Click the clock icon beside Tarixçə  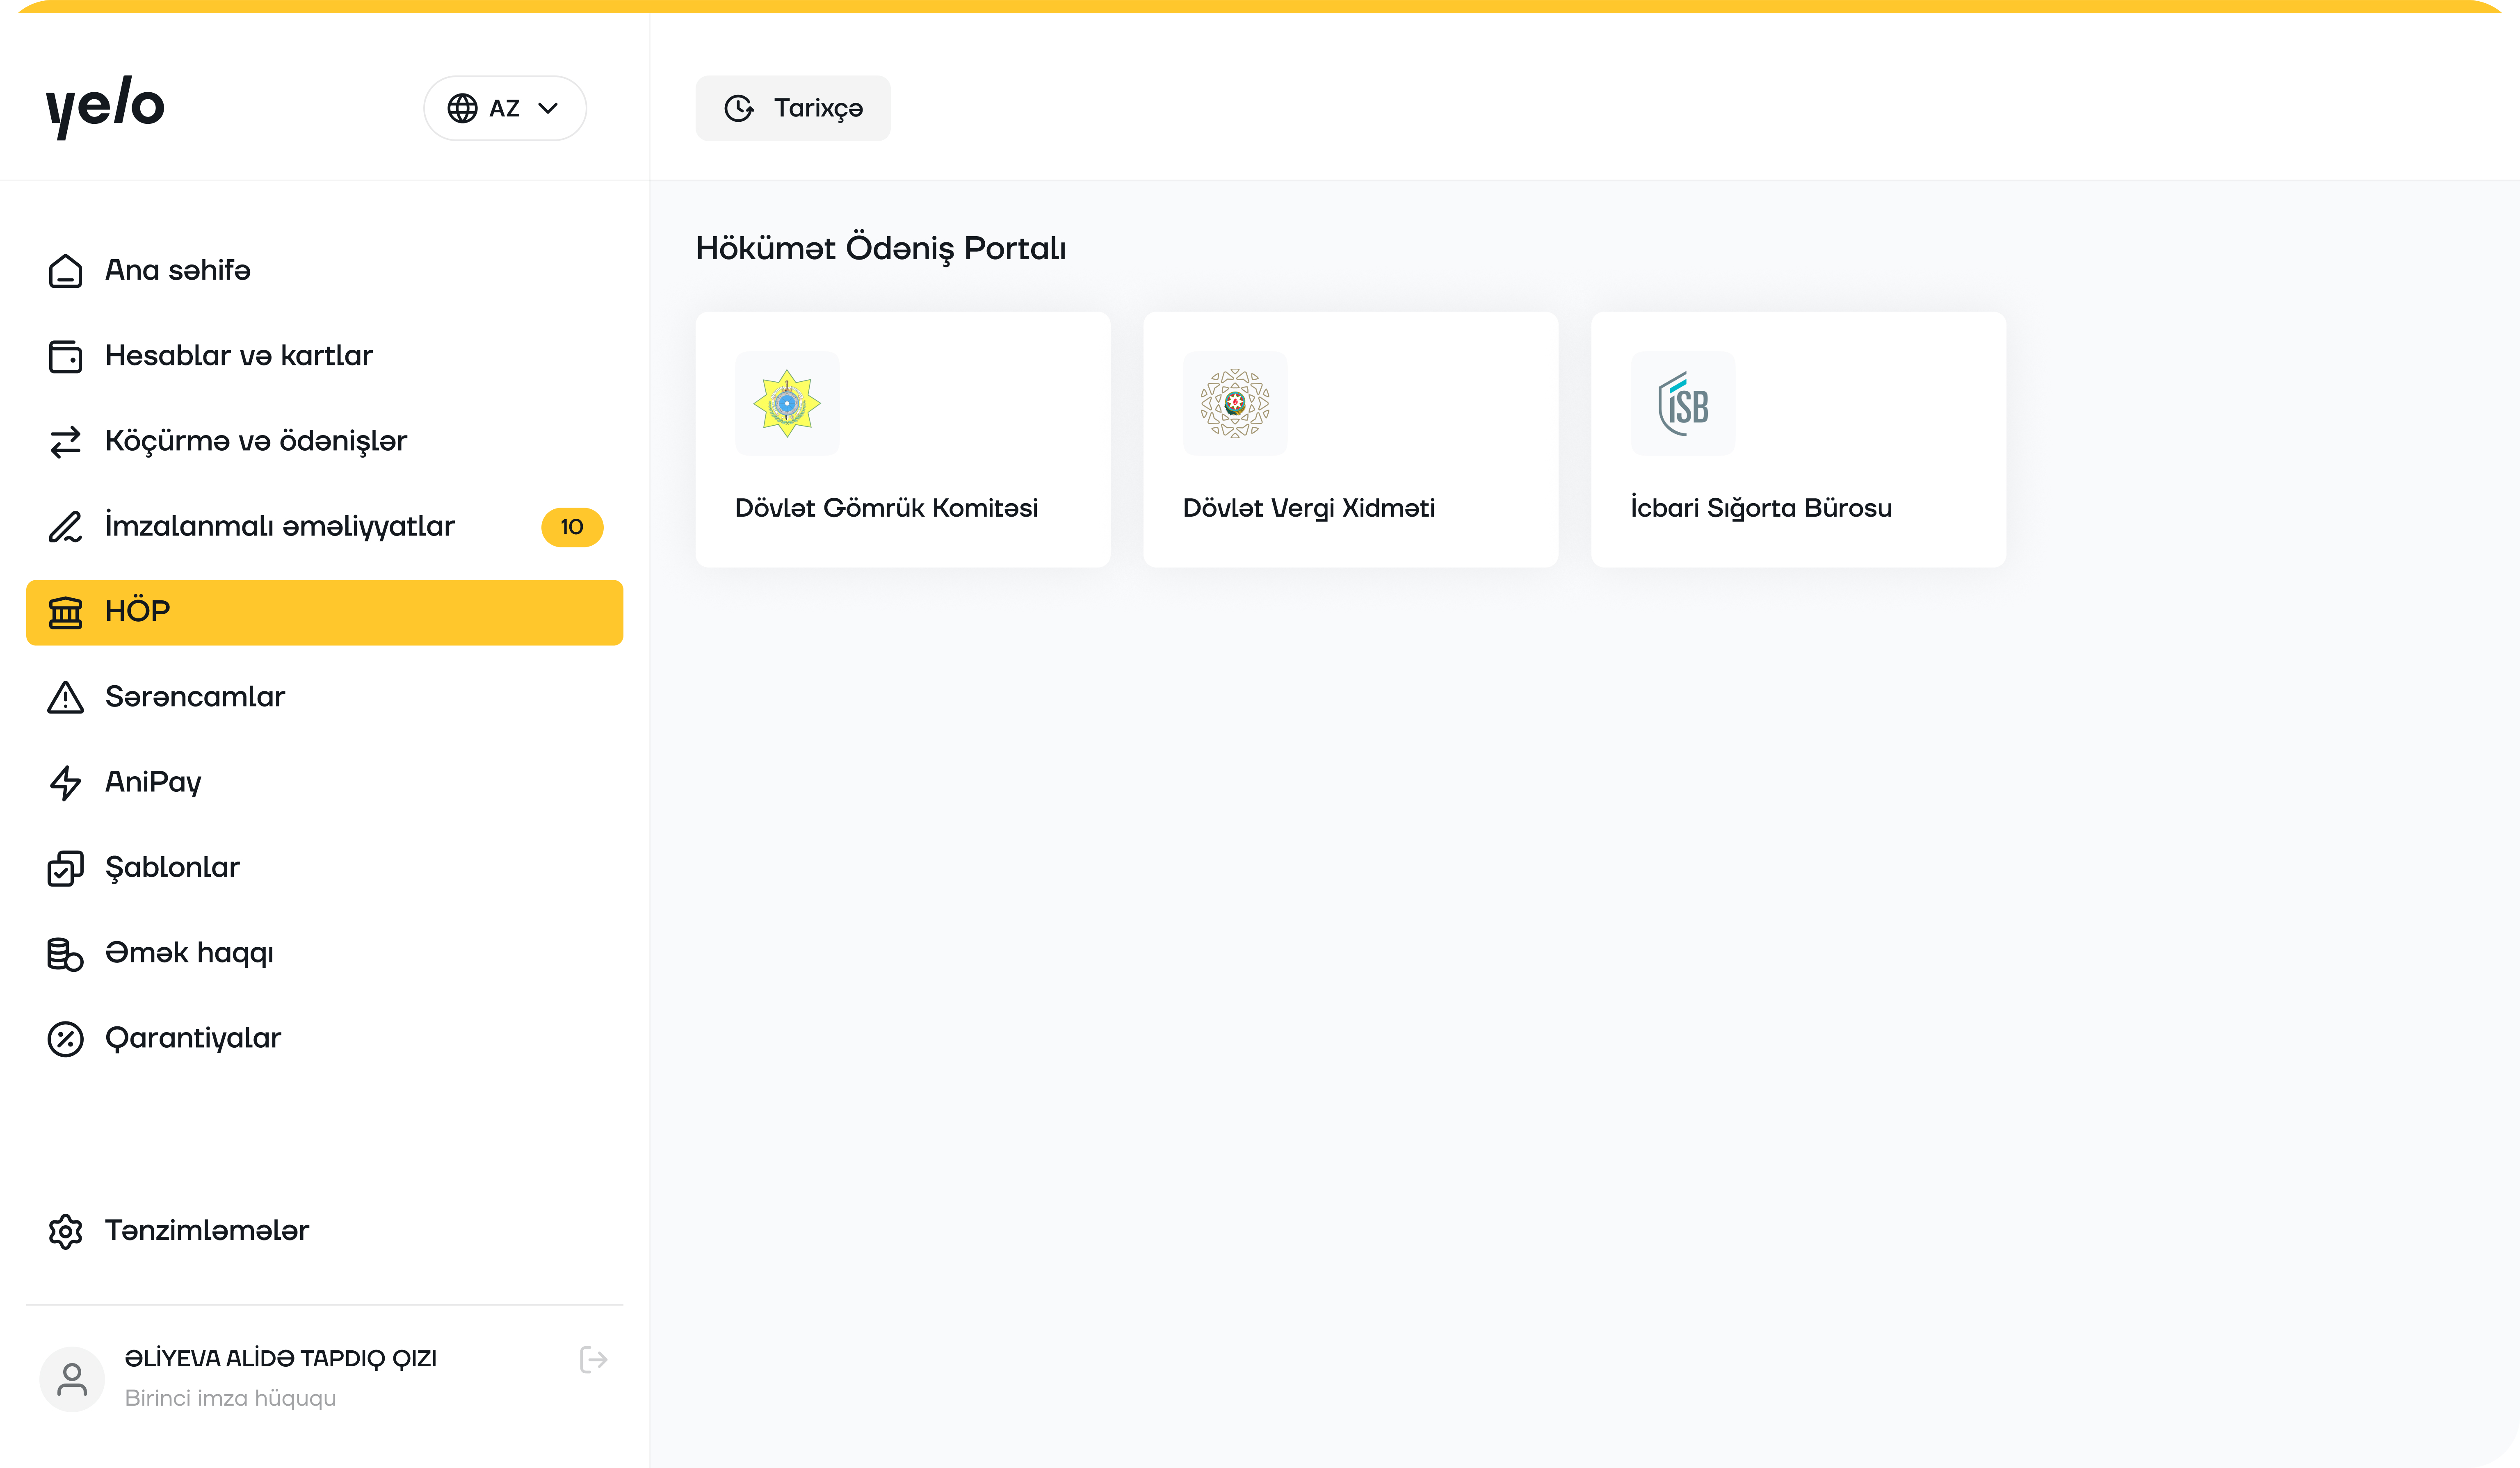pos(739,108)
